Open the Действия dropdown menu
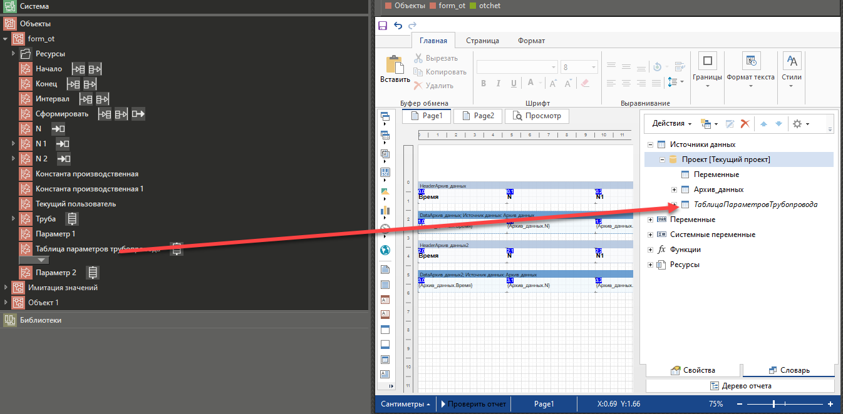The image size is (843, 414). point(671,124)
